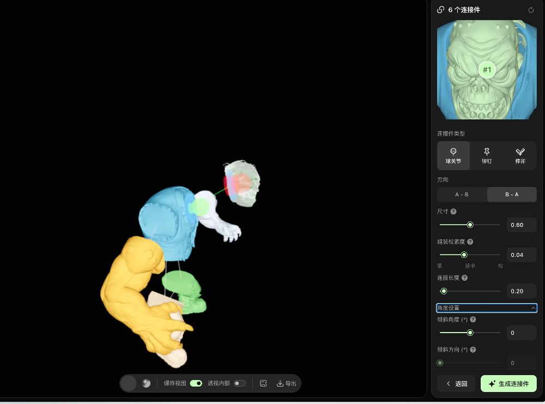Choose direction B - A
This screenshot has height=404, width=545.
coord(512,195)
